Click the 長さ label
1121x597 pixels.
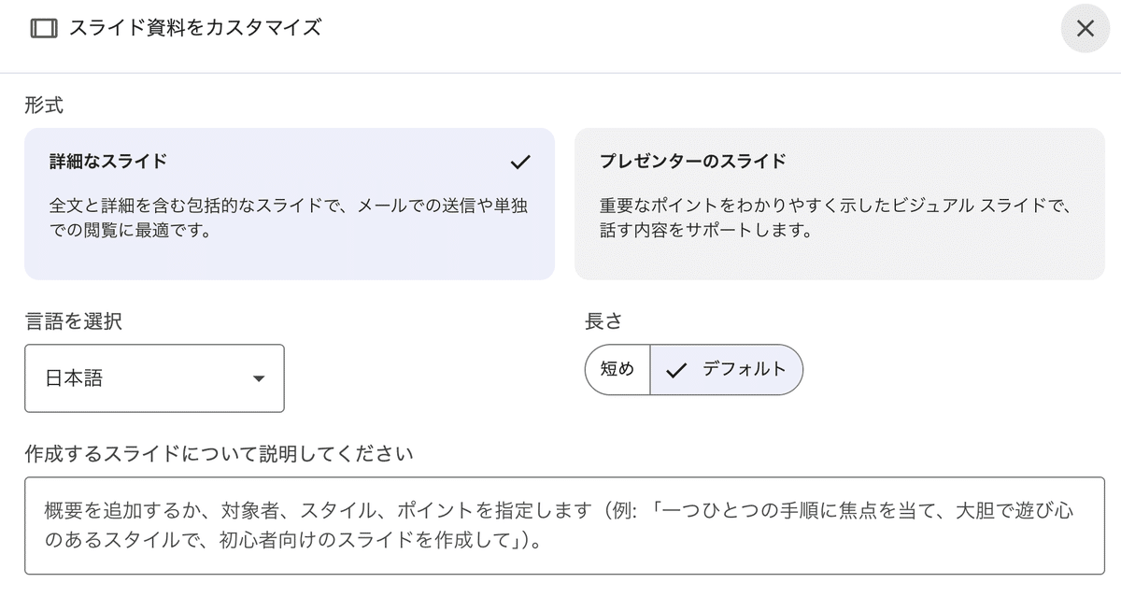[603, 321]
